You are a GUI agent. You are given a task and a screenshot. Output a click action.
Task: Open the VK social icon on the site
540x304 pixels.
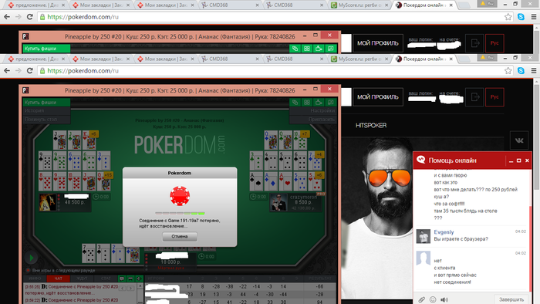coord(519,140)
